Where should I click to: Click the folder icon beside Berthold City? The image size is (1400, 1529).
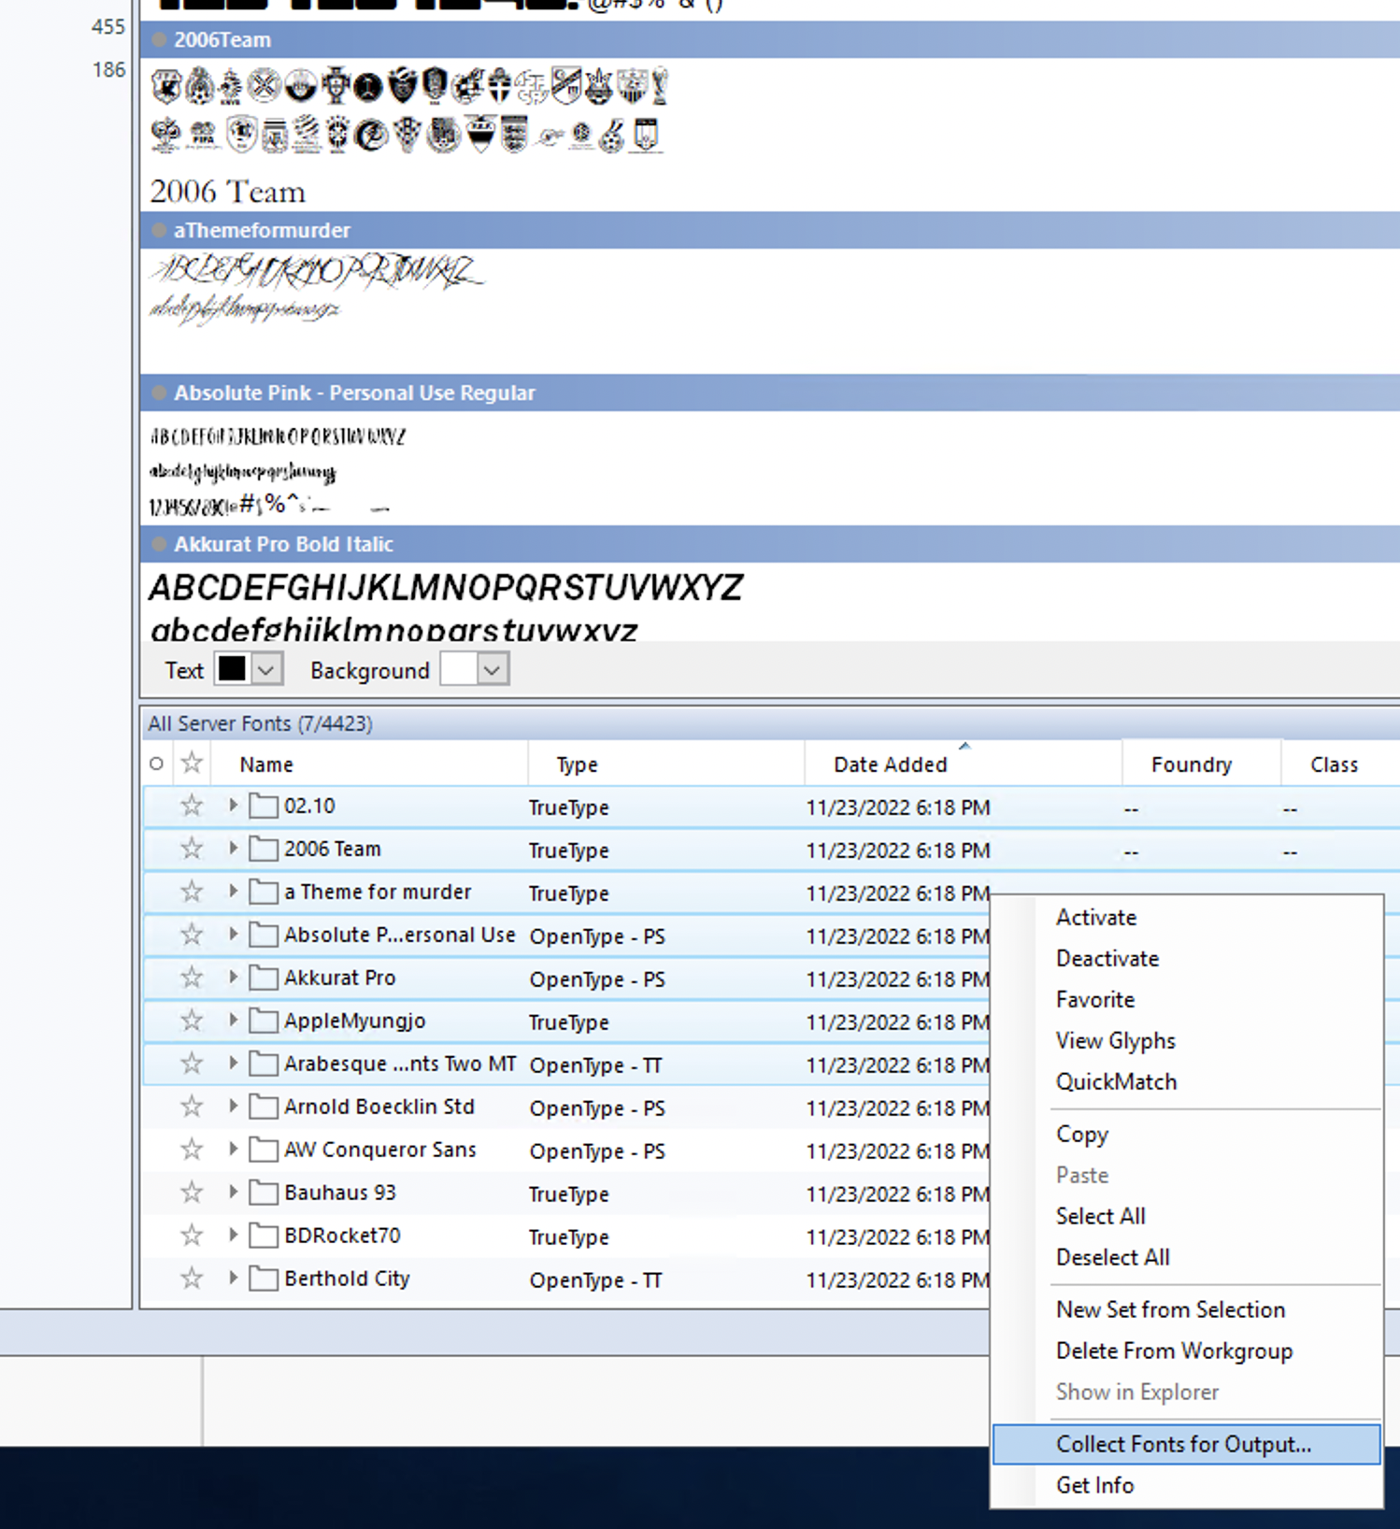(264, 1279)
